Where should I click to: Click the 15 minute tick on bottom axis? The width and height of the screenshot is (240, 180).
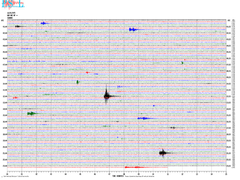226,174
